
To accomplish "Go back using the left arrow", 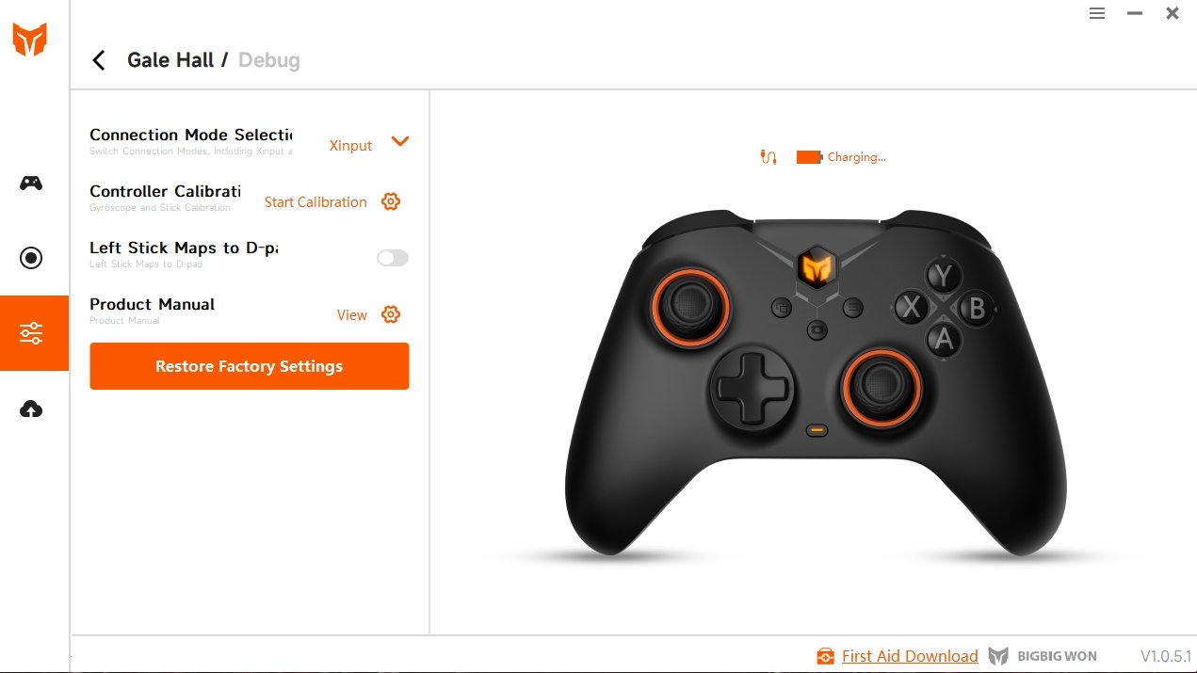I will point(98,60).
